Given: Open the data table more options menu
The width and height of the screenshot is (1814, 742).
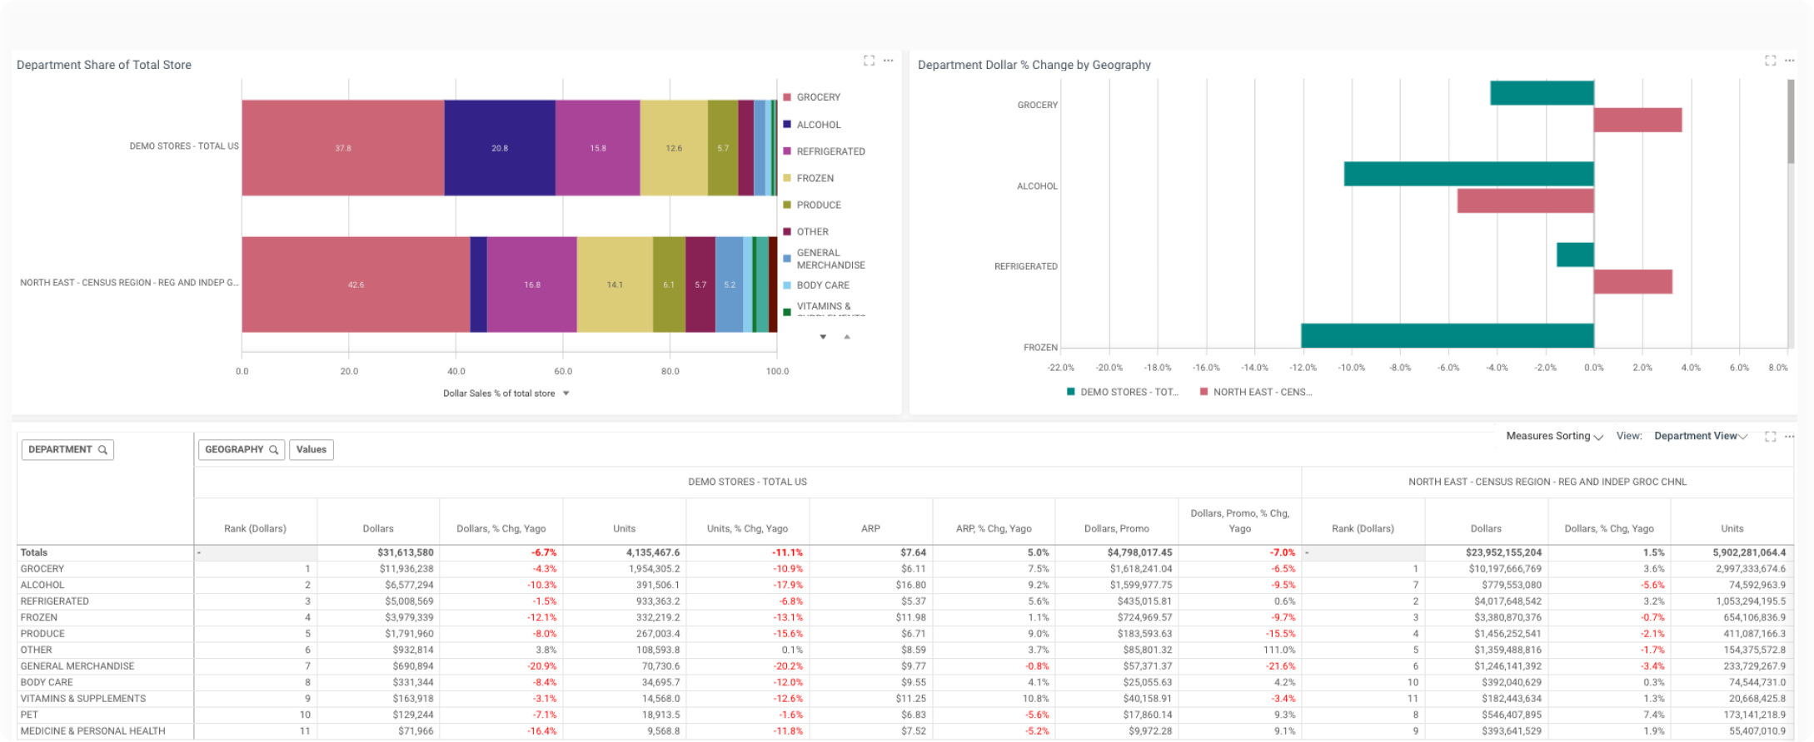Looking at the screenshot, I should pyautogui.click(x=1789, y=436).
